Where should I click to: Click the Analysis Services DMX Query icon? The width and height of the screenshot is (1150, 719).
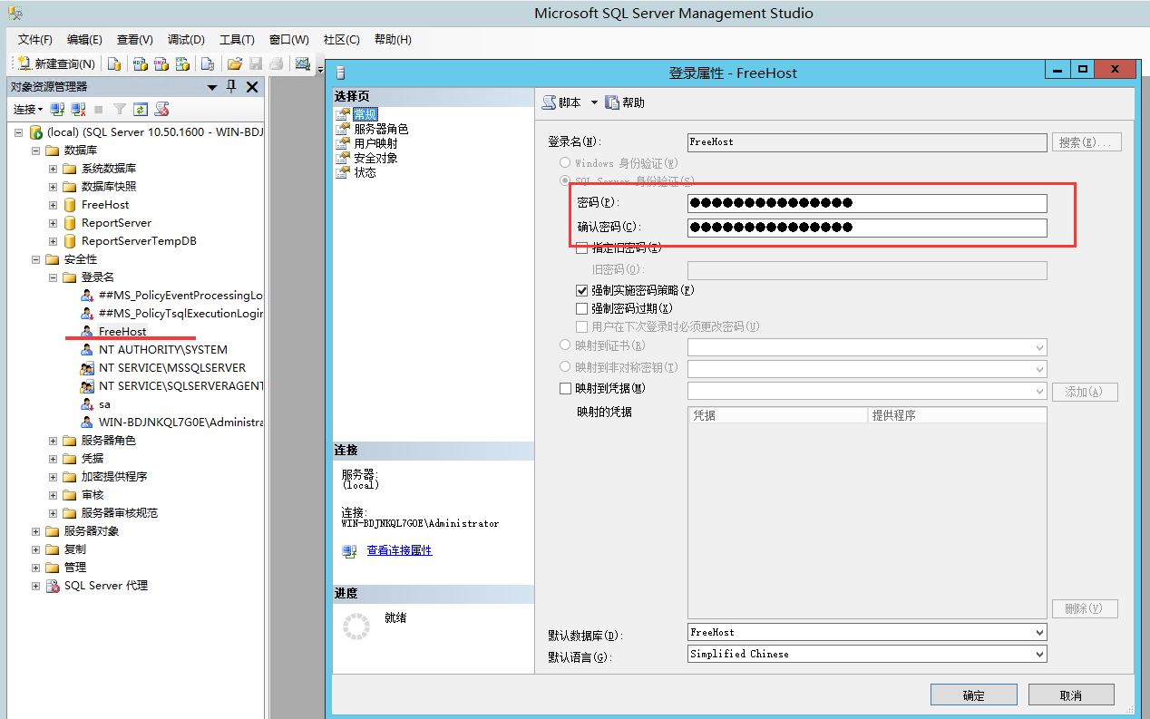point(161,63)
